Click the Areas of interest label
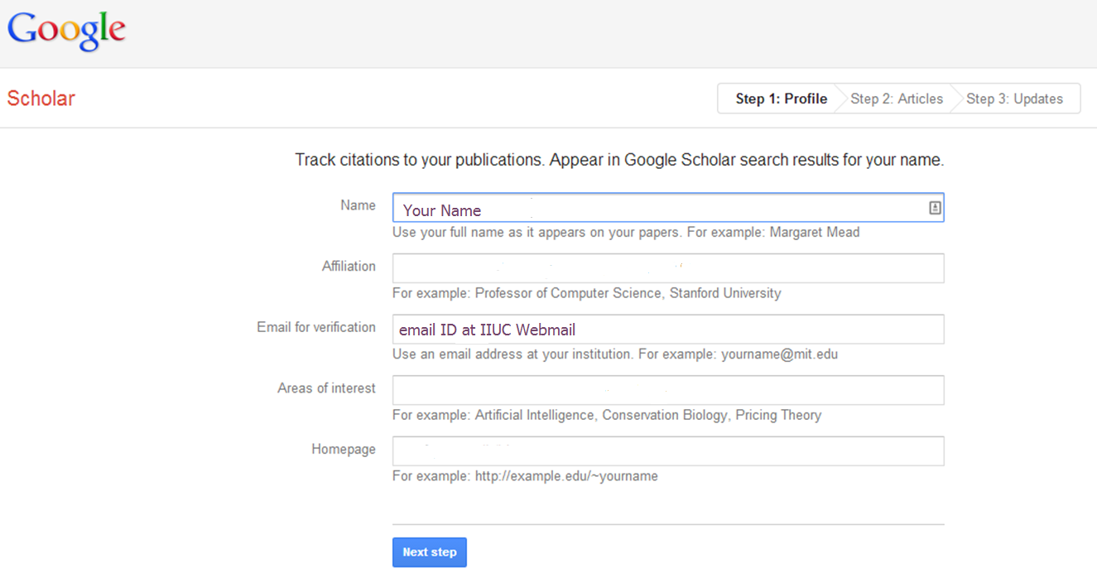 coord(326,388)
